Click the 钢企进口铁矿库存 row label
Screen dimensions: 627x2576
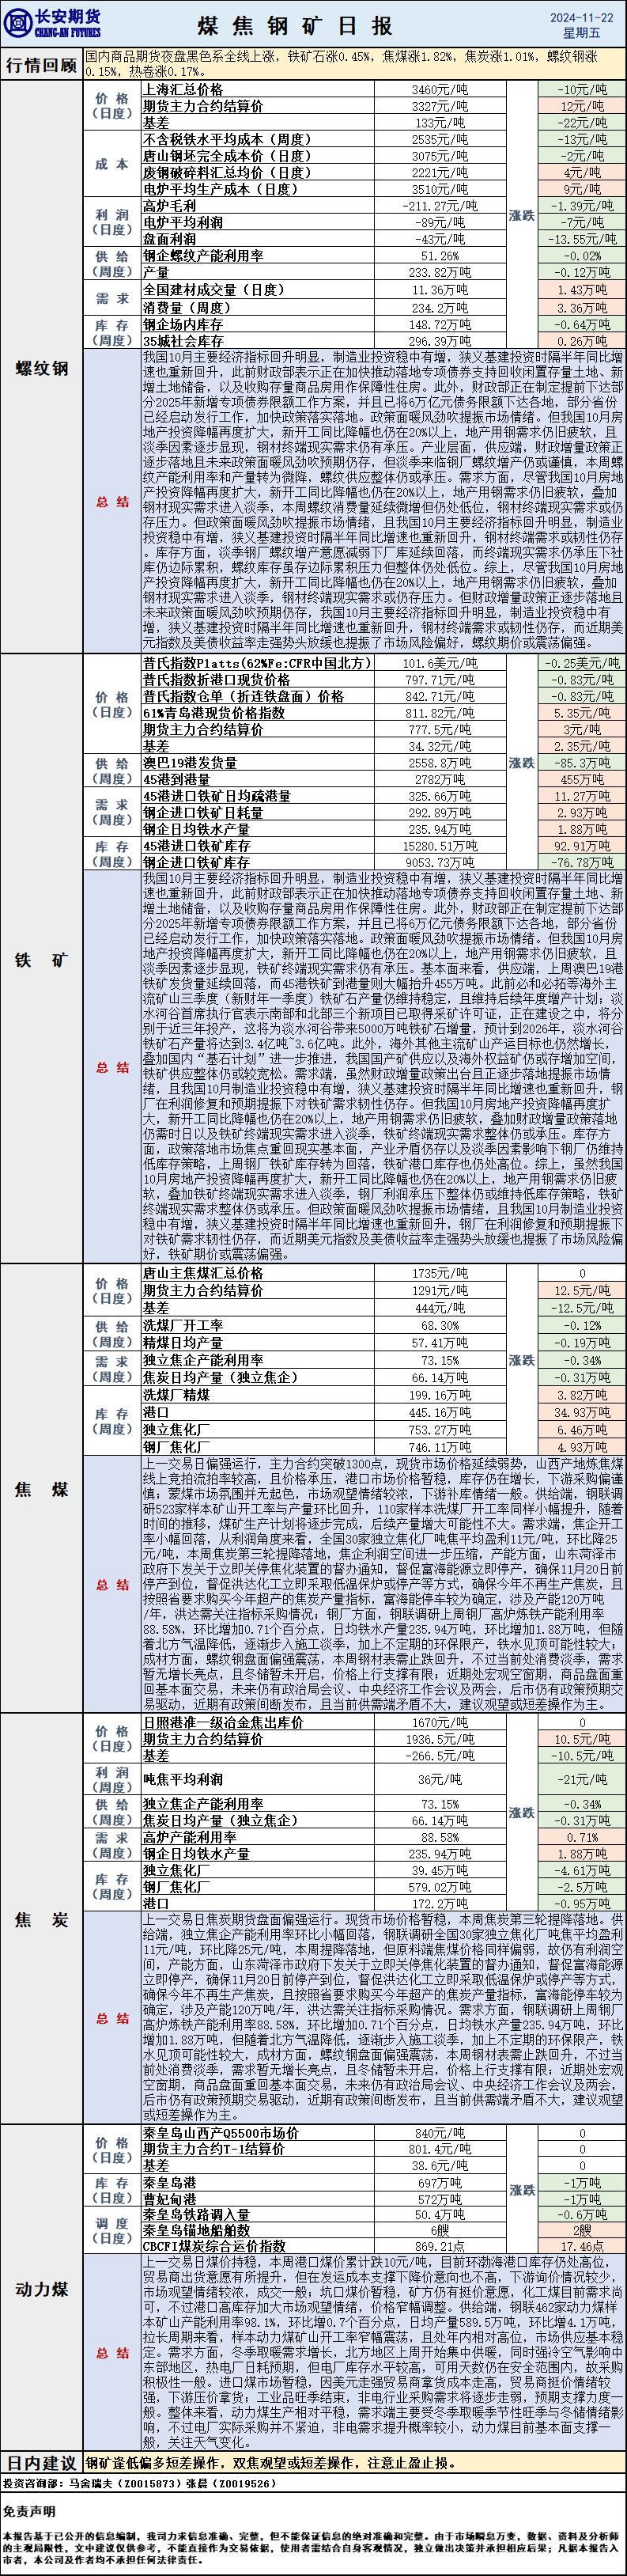(x=197, y=862)
